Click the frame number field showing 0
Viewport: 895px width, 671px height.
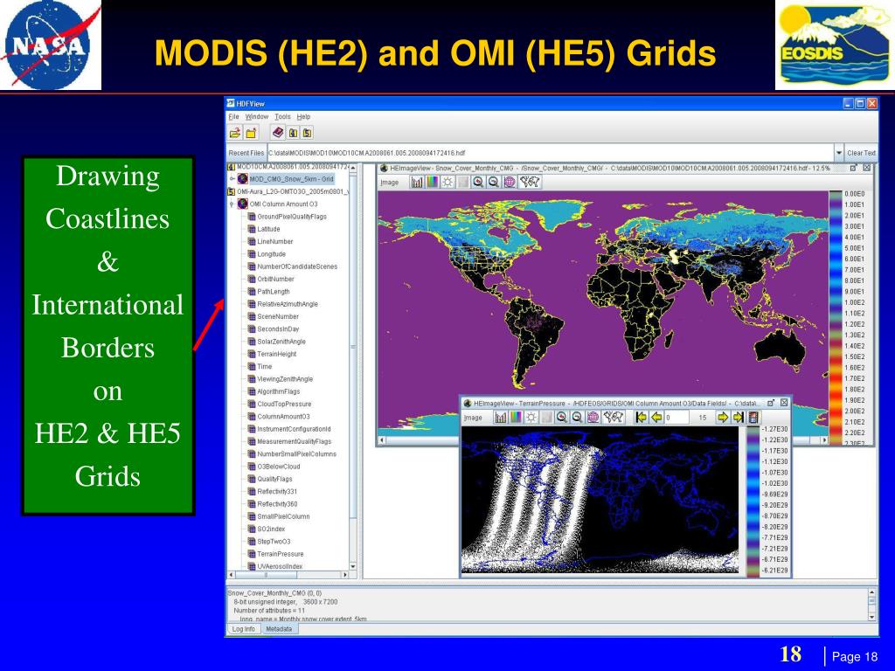tap(676, 418)
